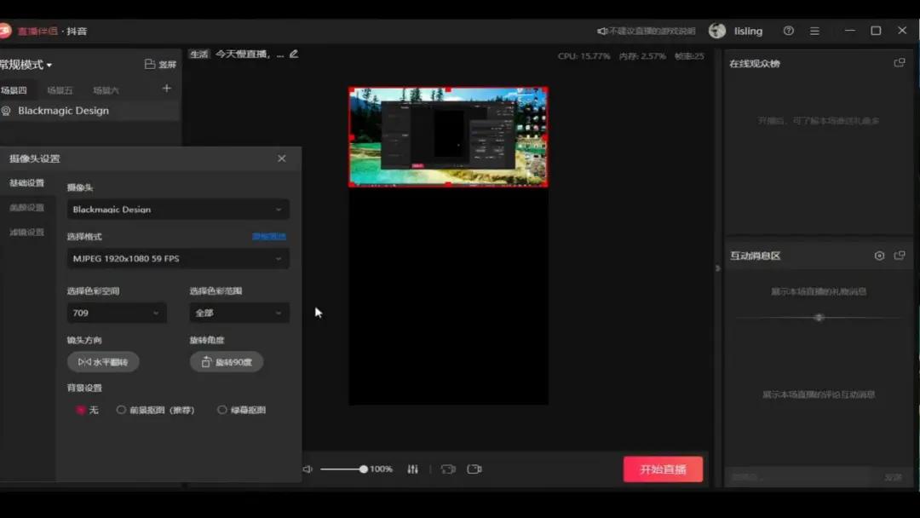Switch to the 场景五 scene tab
Screen dimensions: 920x518
60,89
